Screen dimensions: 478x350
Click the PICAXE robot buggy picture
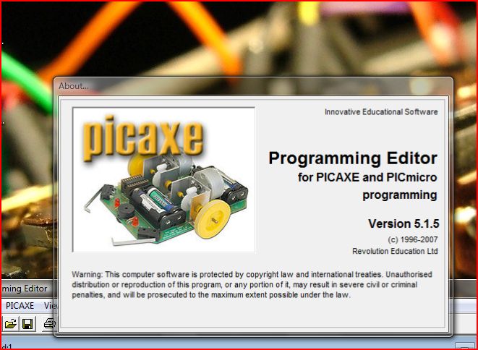coord(163,179)
